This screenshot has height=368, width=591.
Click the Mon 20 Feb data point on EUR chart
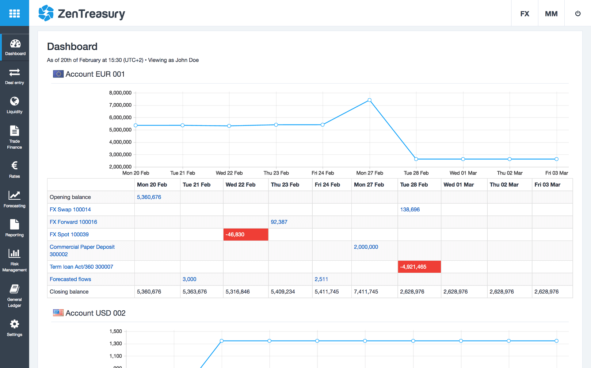point(136,125)
